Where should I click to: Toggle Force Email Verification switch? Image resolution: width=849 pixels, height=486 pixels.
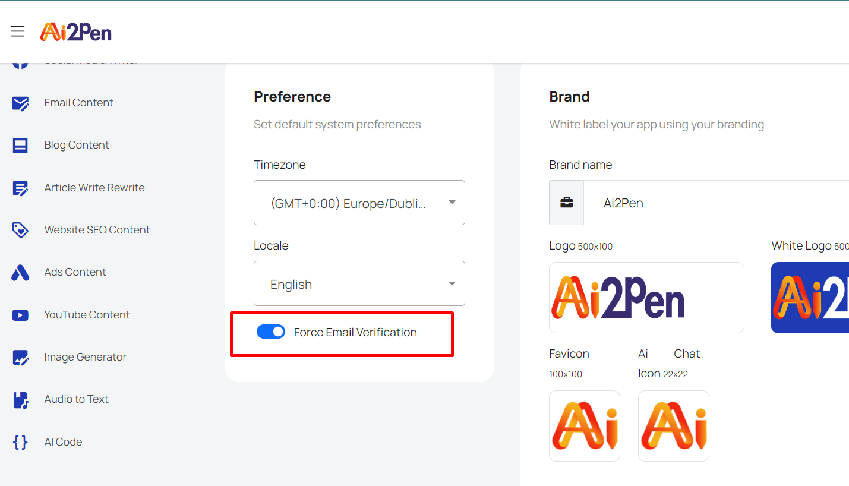(x=271, y=332)
